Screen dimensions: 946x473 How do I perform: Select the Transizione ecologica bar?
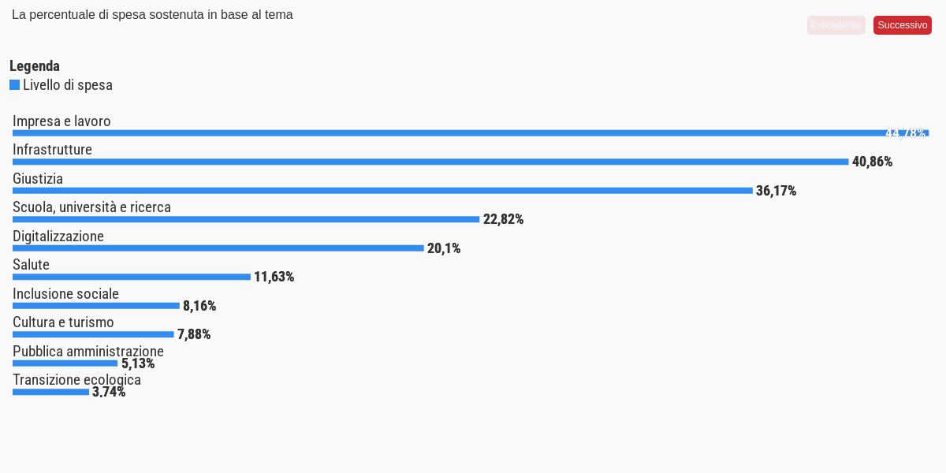pyautogui.click(x=50, y=392)
